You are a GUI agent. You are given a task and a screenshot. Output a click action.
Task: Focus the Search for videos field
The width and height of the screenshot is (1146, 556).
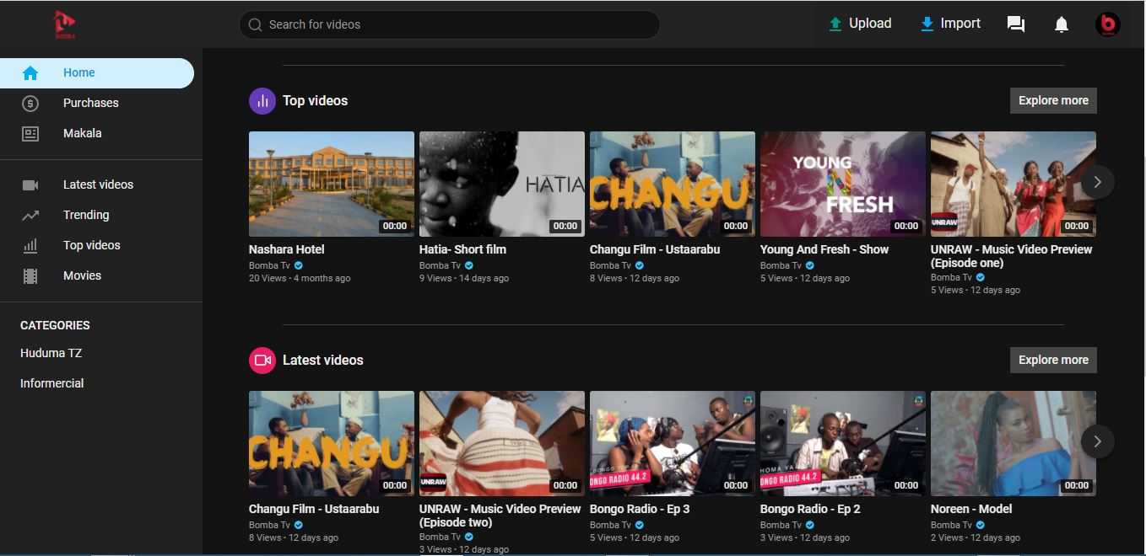tap(449, 24)
